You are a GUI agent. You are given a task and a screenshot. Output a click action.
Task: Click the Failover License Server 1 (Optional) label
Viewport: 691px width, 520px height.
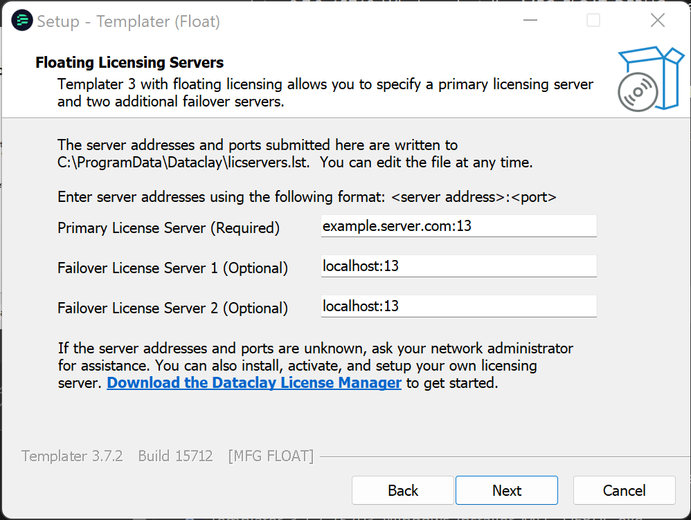click(173, 268)
